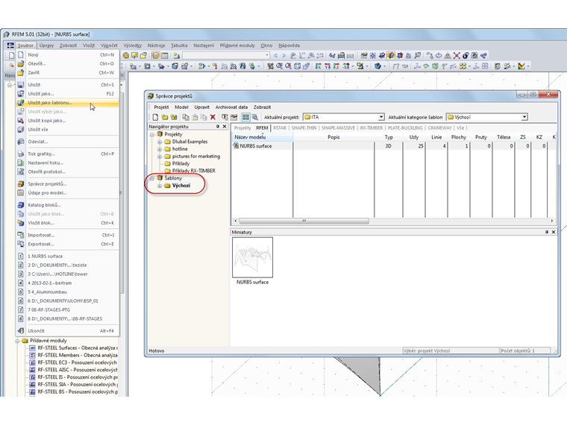567x425 pixels.
Task: Click the search/magnifier icon in Správce projektů toolbar
Action: click(x=255, y=117)
